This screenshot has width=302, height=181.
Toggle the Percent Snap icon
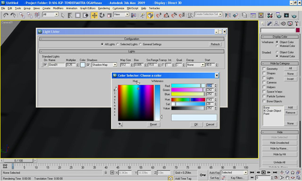coord(174,15)
